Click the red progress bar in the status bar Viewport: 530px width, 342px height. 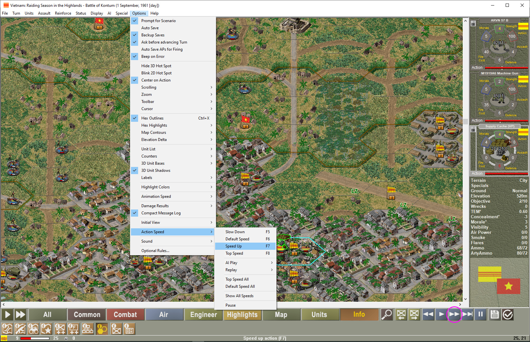click(x=35, y=338)
